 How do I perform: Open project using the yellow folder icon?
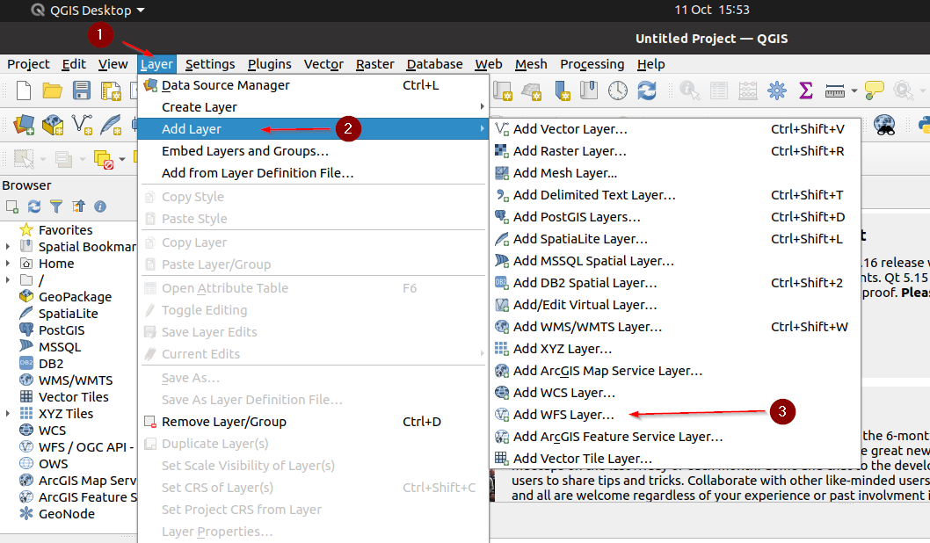(x=52, y=90)
